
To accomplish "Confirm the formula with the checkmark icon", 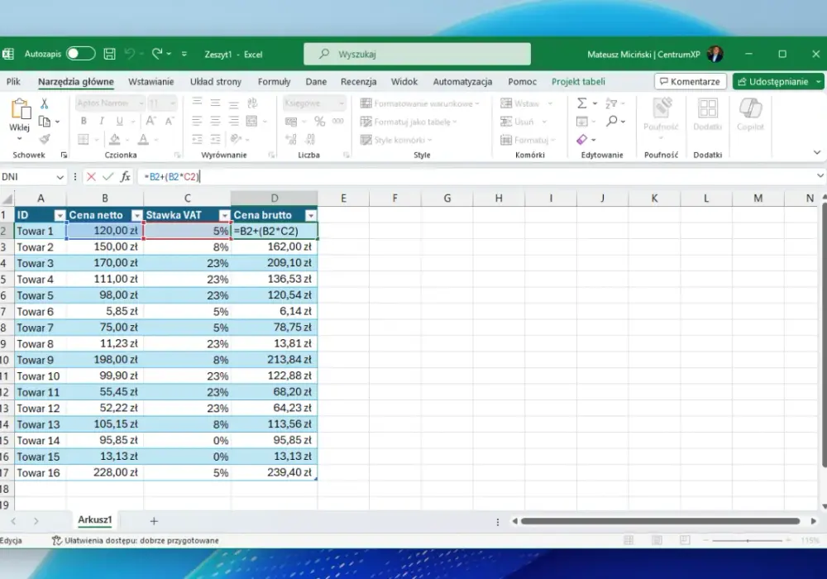I will click(108, 177).
